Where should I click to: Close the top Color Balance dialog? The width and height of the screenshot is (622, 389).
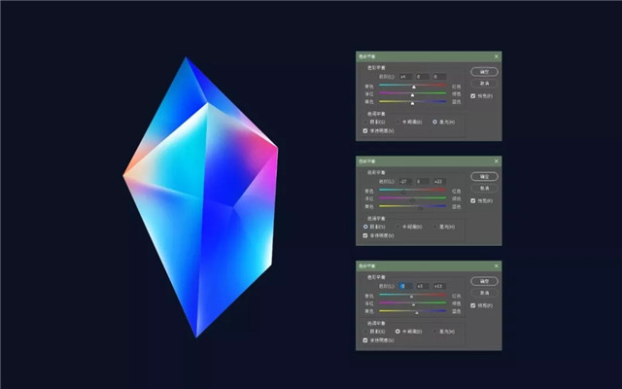point(497,56)
